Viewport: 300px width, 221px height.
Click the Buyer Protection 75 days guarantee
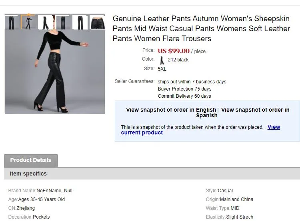coord(184,89)
